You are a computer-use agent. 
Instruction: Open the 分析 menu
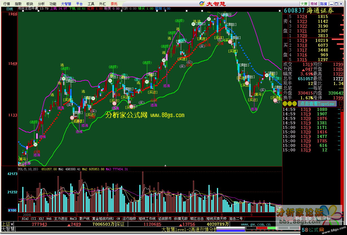[x=41, y=4]
